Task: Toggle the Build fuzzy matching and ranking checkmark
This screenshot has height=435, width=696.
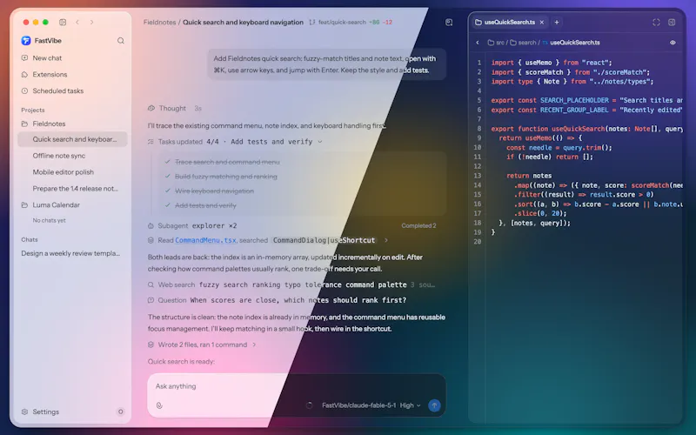Action: click(167, 177)
